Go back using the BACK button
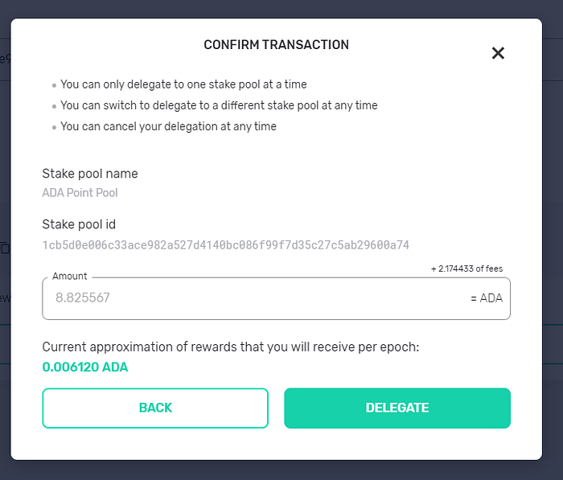Image resolution: width=563 pixels, height=480 pixels. coord(155,408)
